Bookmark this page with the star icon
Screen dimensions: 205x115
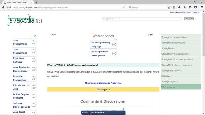[169, 7]
